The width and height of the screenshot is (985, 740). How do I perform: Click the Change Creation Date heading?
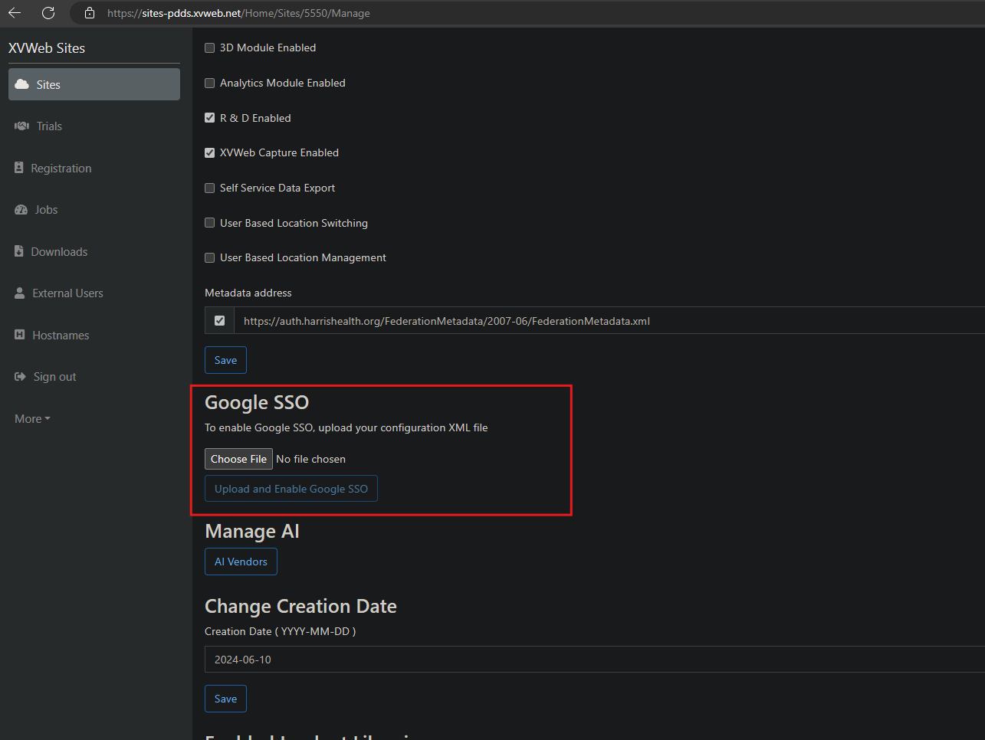click(x=300, y=606)
